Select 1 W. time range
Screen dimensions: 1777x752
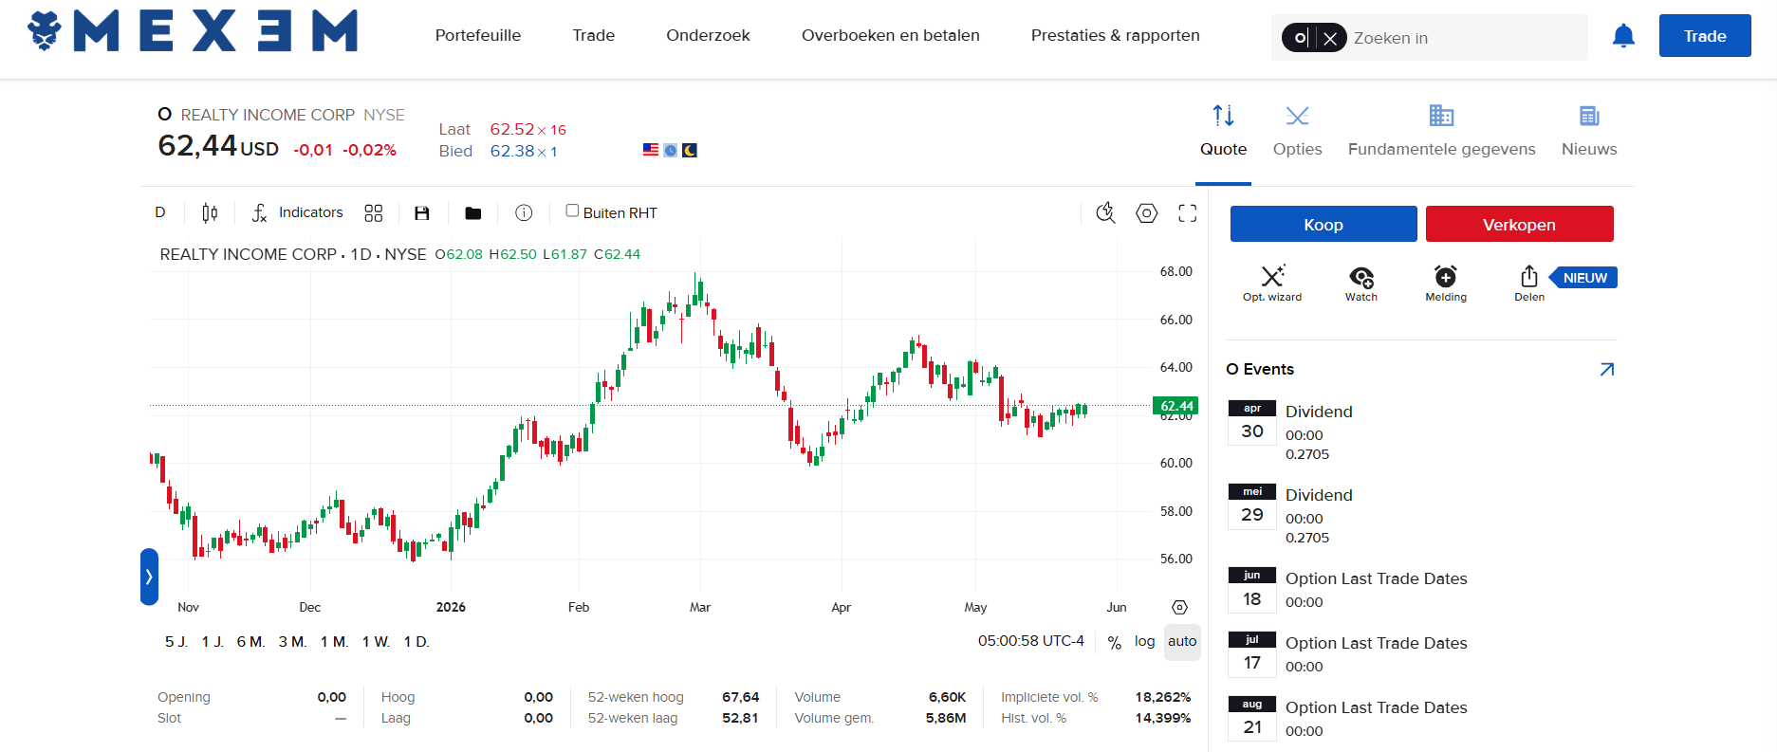click(x=376, y=642)
